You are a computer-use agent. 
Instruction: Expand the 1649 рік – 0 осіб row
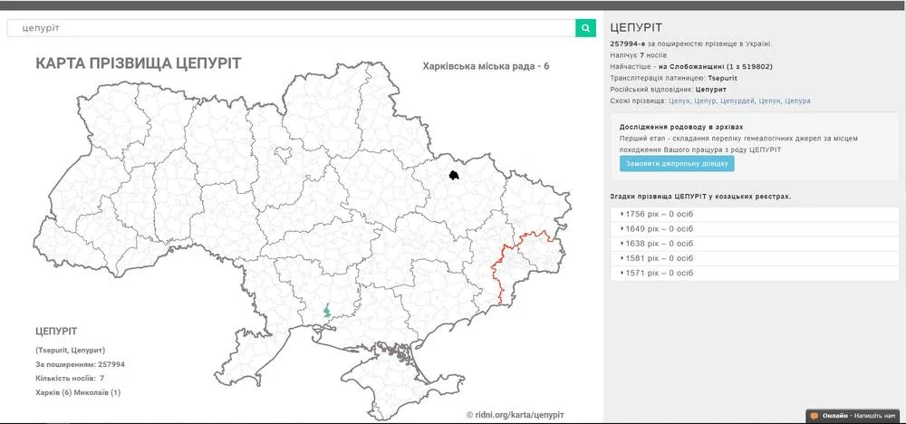(x=755, y=228)
